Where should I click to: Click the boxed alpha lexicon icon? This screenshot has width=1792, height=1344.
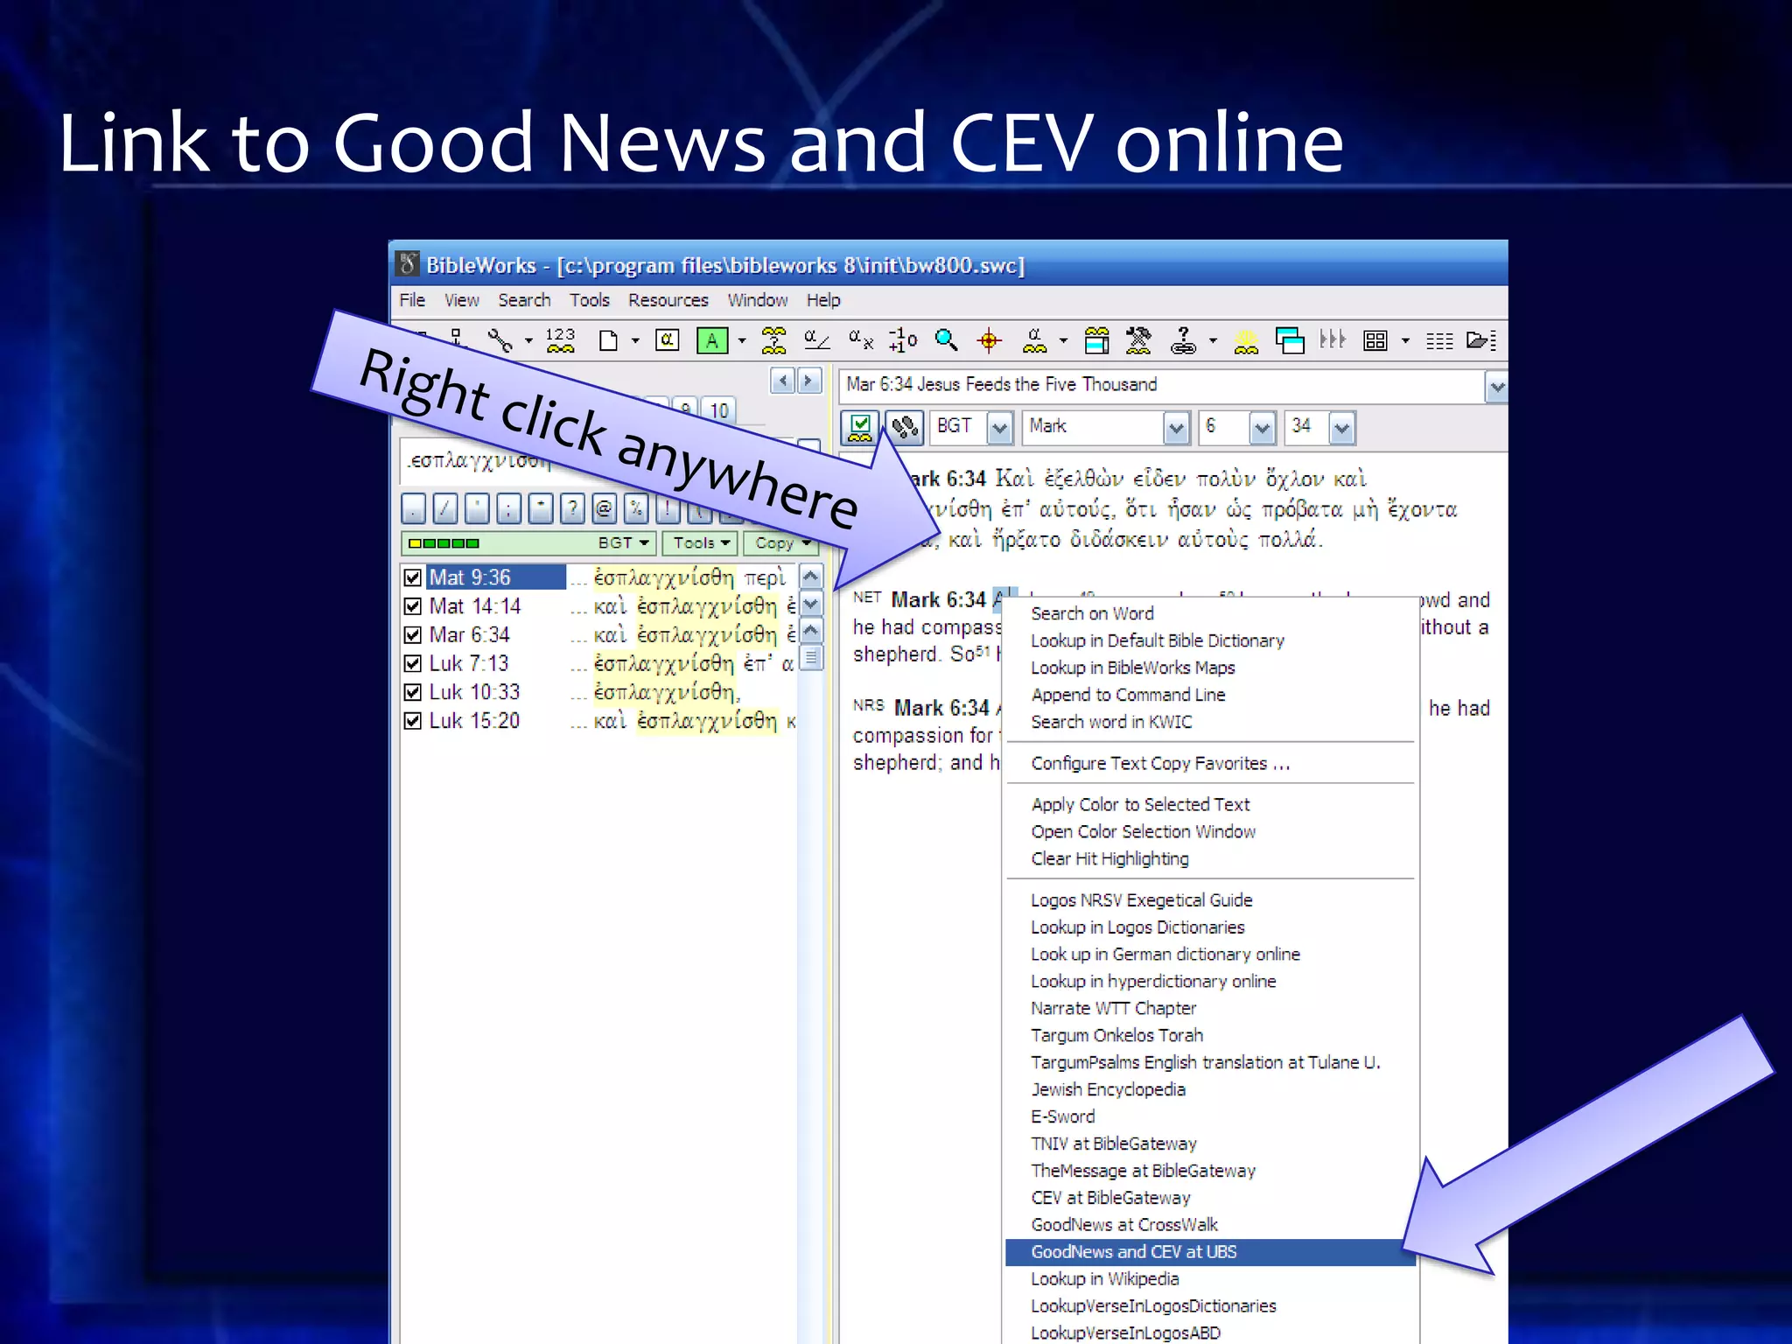(667, 340)
